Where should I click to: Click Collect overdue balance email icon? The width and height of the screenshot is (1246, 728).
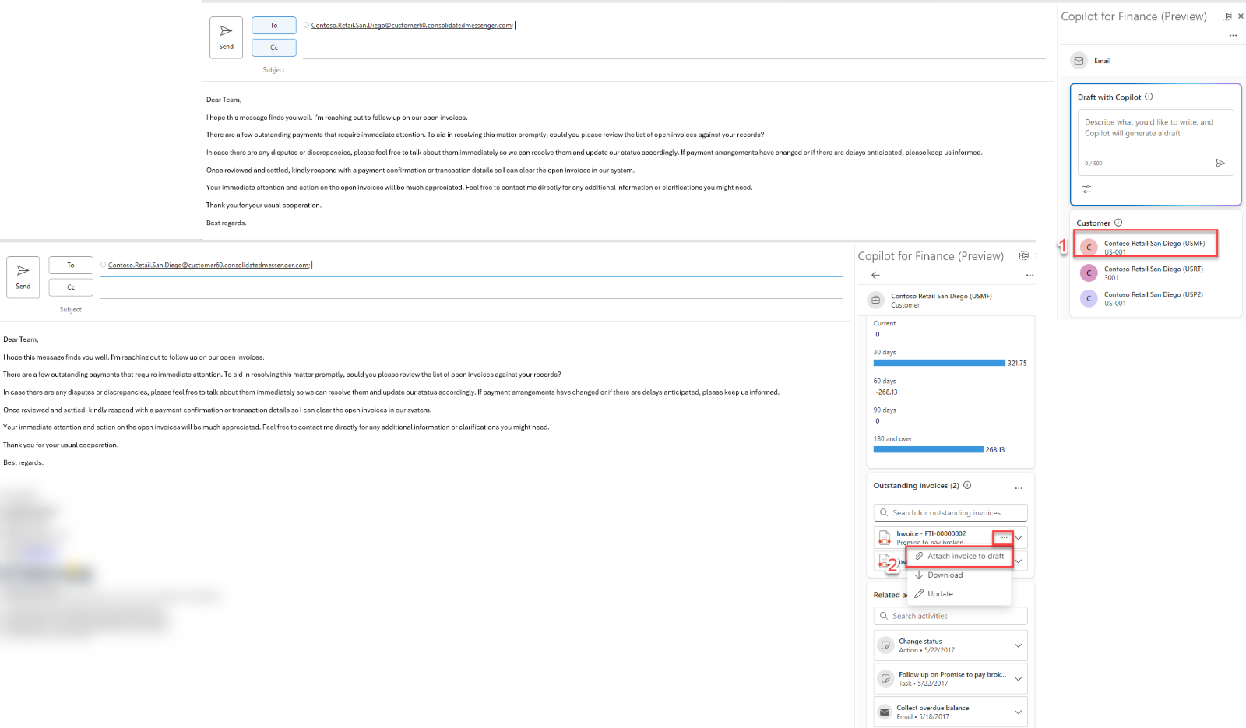[x=885, y=712]
